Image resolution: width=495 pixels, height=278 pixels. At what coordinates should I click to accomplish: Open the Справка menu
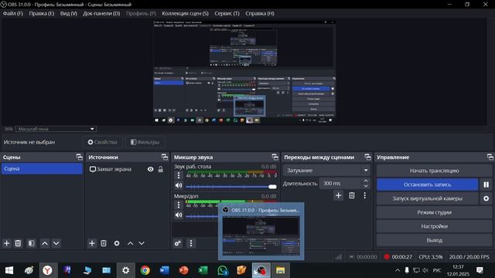260,14
